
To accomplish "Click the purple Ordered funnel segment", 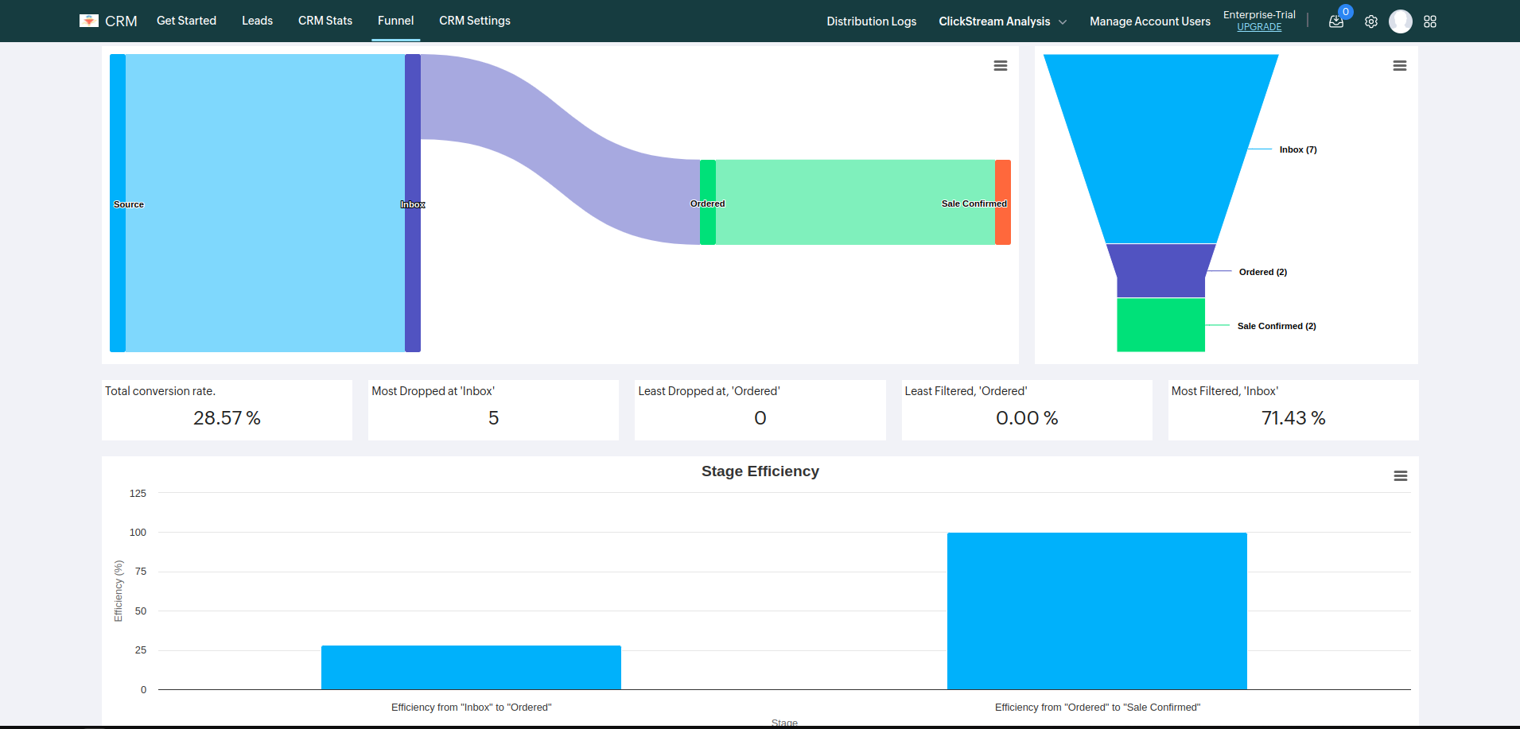I will [x=1160, y=270].
